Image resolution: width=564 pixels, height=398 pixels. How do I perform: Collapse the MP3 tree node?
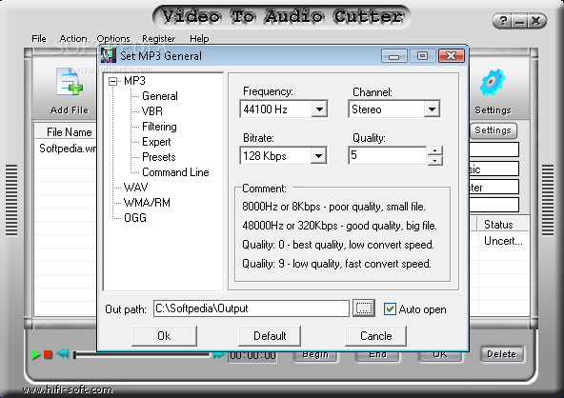tap(113, 81)
